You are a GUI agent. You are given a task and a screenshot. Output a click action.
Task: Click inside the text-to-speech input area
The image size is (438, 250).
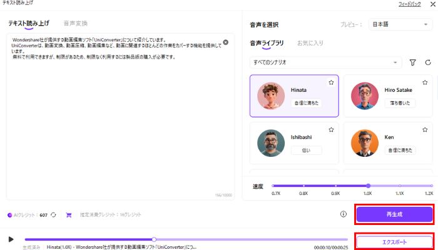tap(120, 117)
